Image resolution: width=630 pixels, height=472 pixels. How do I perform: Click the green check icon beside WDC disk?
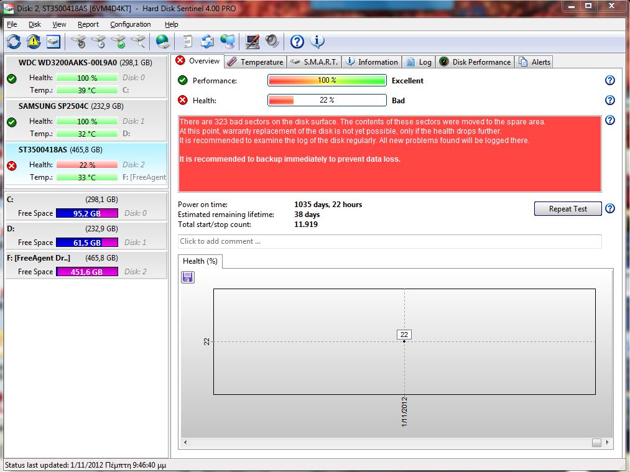click(12, 79)
